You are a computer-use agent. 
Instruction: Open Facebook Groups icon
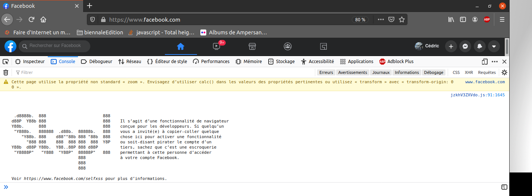click(x=288, y=46)
